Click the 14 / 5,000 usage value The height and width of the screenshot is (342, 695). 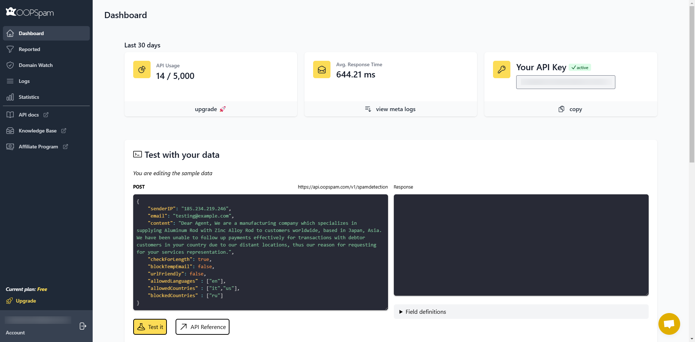point(175,76)
